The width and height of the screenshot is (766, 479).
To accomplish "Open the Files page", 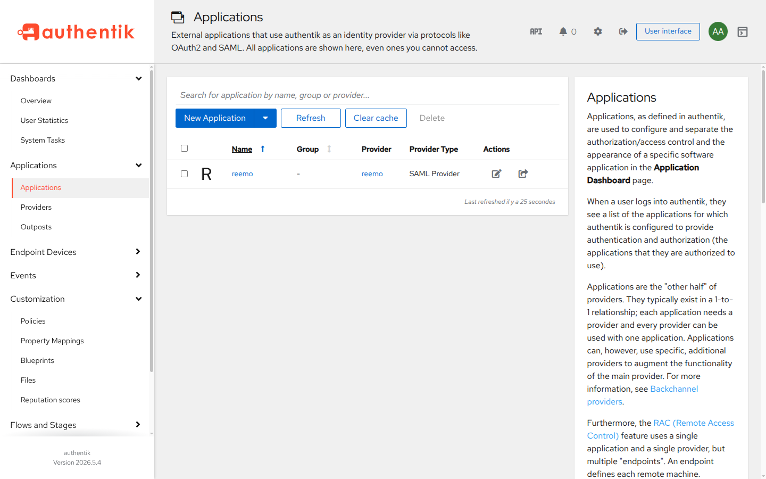I will click(28, 380).
